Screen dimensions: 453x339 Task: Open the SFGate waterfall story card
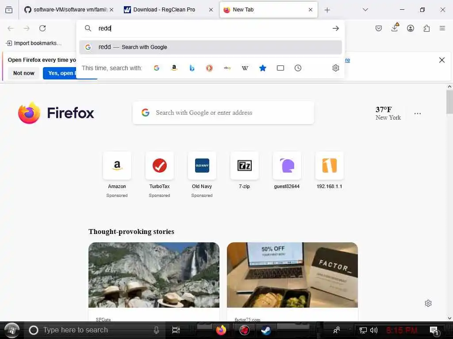[154, 282]
